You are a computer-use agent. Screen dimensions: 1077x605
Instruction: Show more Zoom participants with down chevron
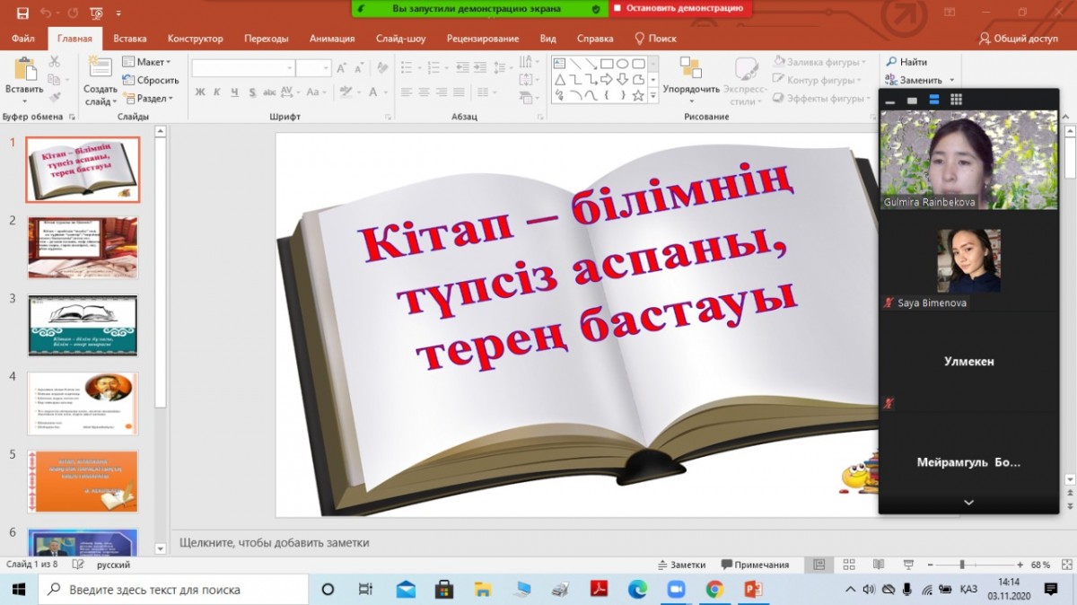968,503
